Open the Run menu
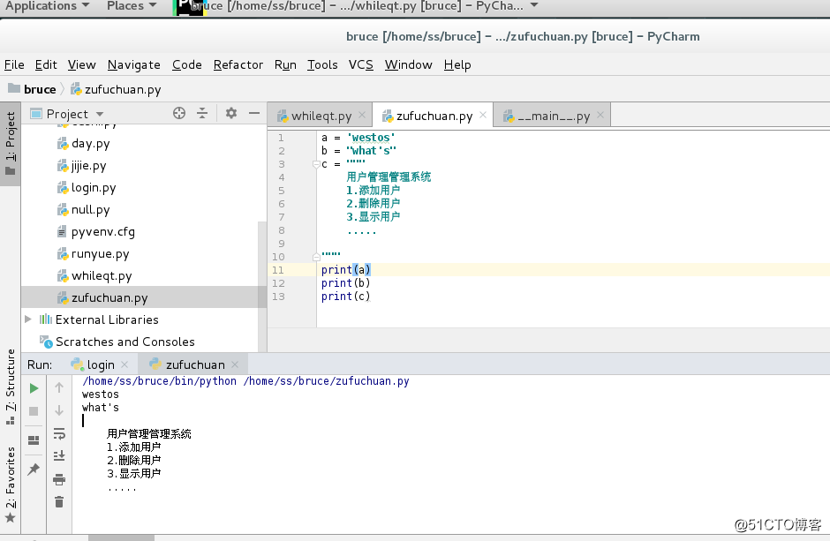Image resolution: width=830 pixels, height=541 pixels. click(x=285, y=64)
